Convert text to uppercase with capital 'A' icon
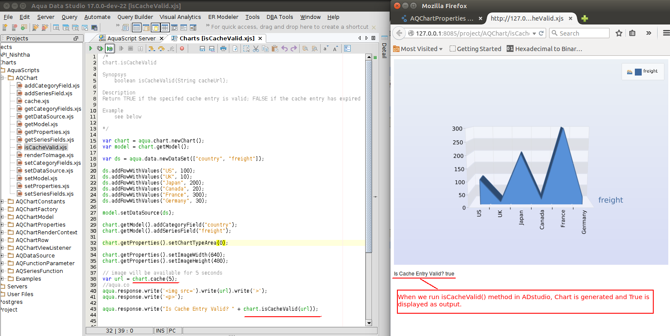 tap(335, 48)
